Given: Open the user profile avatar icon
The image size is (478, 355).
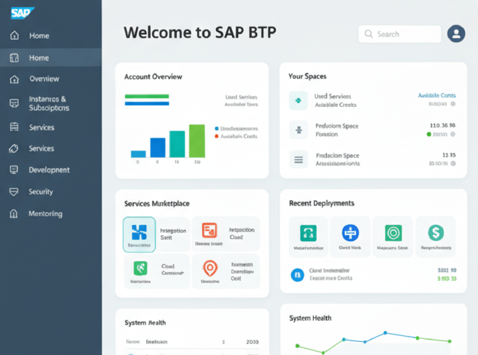Looking at the screenshot, I should coord(456,34).
